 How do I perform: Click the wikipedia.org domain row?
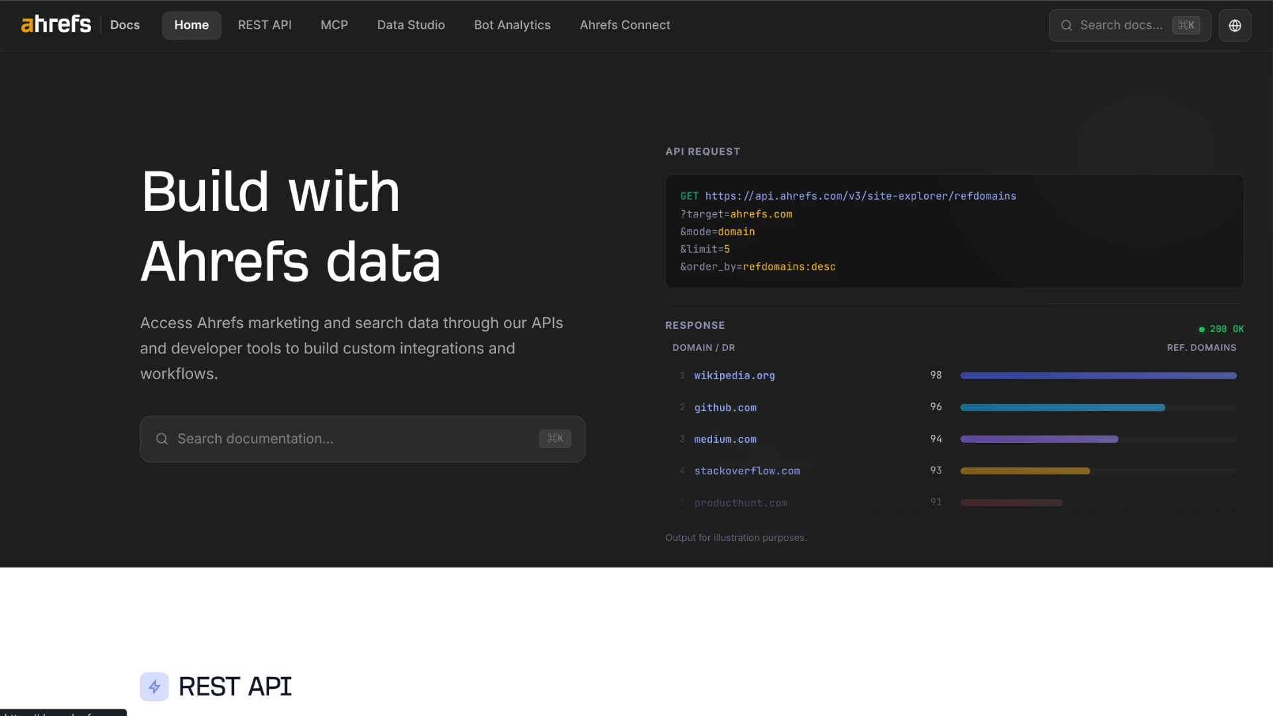coord(955,376)
